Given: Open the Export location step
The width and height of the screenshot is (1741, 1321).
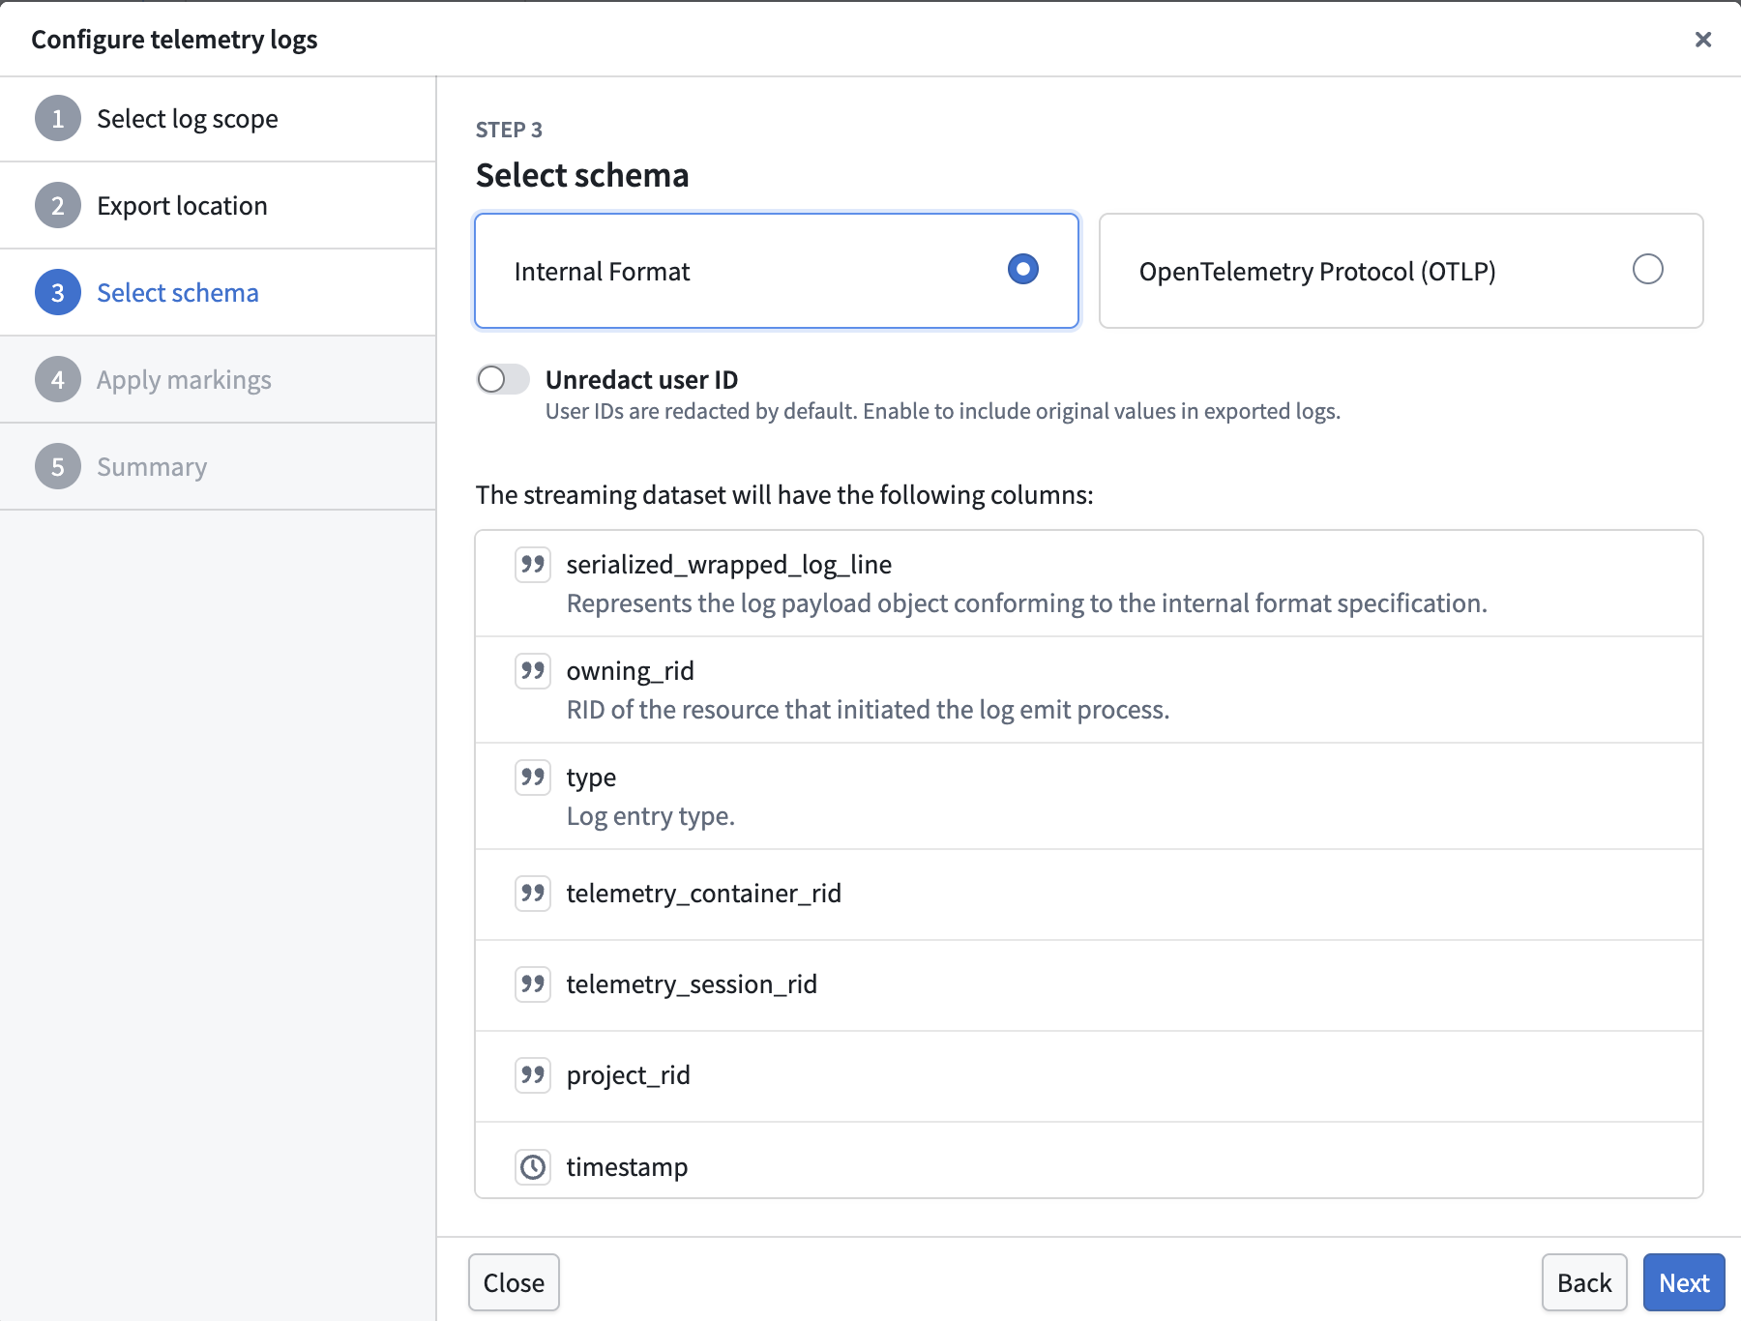Looking at the screenshot, I should click(x=218, y=206).
